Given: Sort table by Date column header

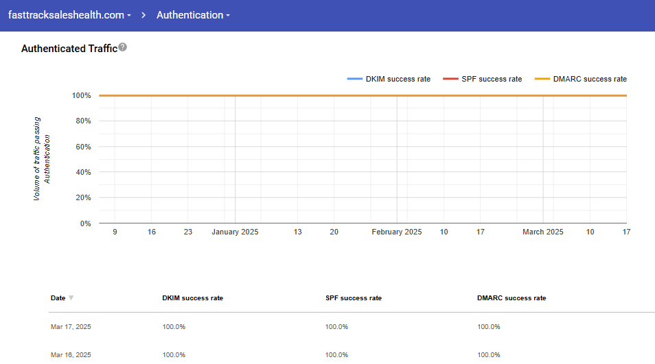Looking at the screenshot, I should (x=58, y=298).
